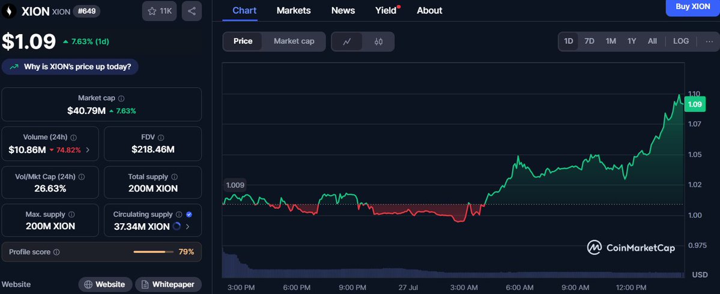Expand Circulating supply details chevron
Screen dimensions: 720x294
coord(187,226)
